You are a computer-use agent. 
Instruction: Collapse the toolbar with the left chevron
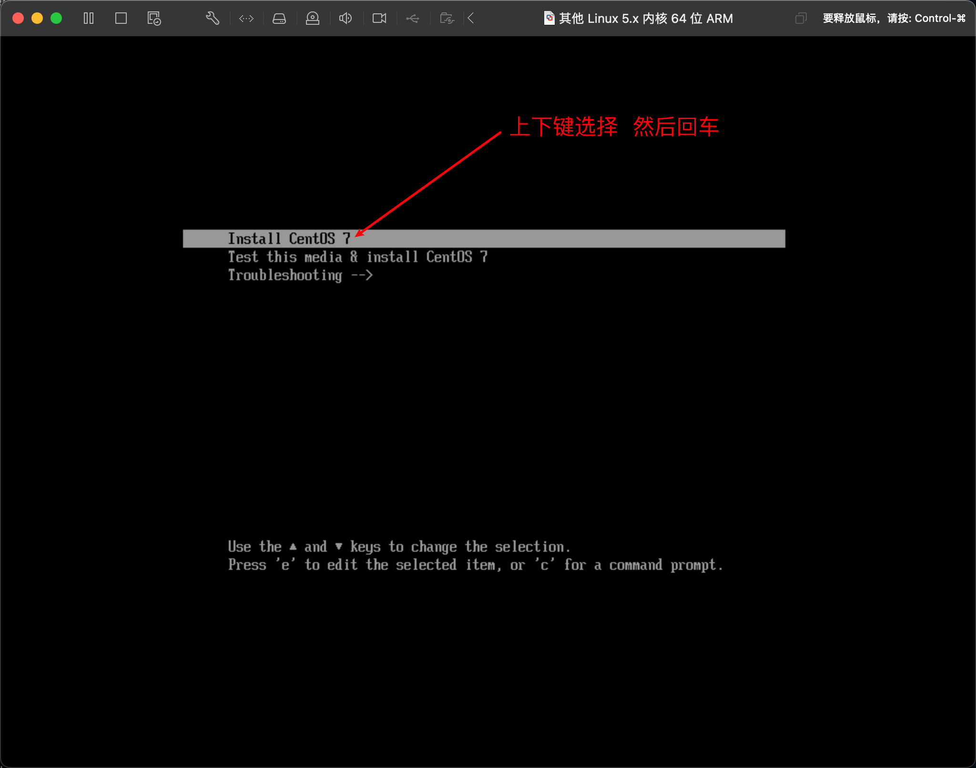(x=471, y=19)
